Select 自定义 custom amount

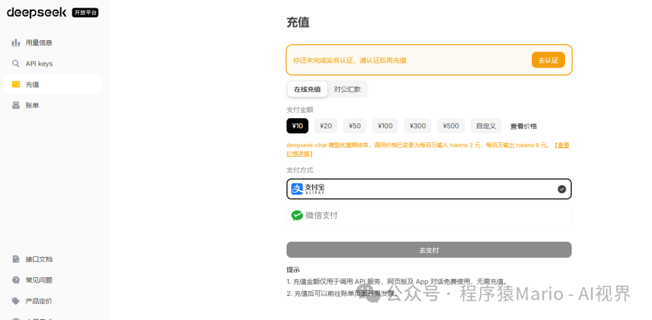[x=486, y=126]
